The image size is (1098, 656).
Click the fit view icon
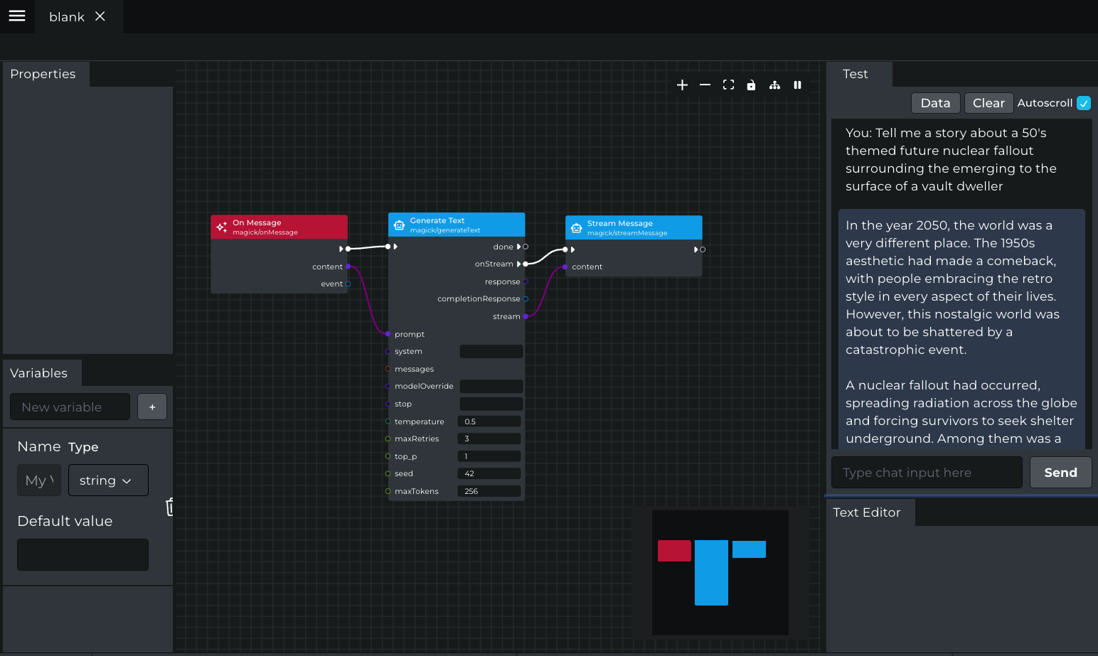tap(728, 85)
